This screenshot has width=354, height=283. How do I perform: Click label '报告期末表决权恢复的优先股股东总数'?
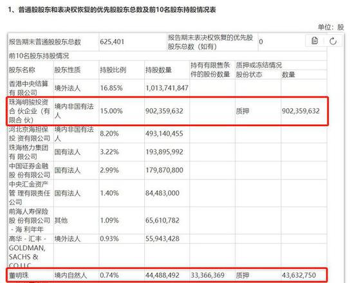(210, 42)
